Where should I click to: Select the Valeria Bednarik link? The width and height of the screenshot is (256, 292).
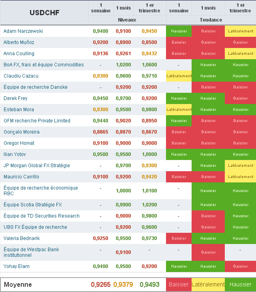[22, 238]
